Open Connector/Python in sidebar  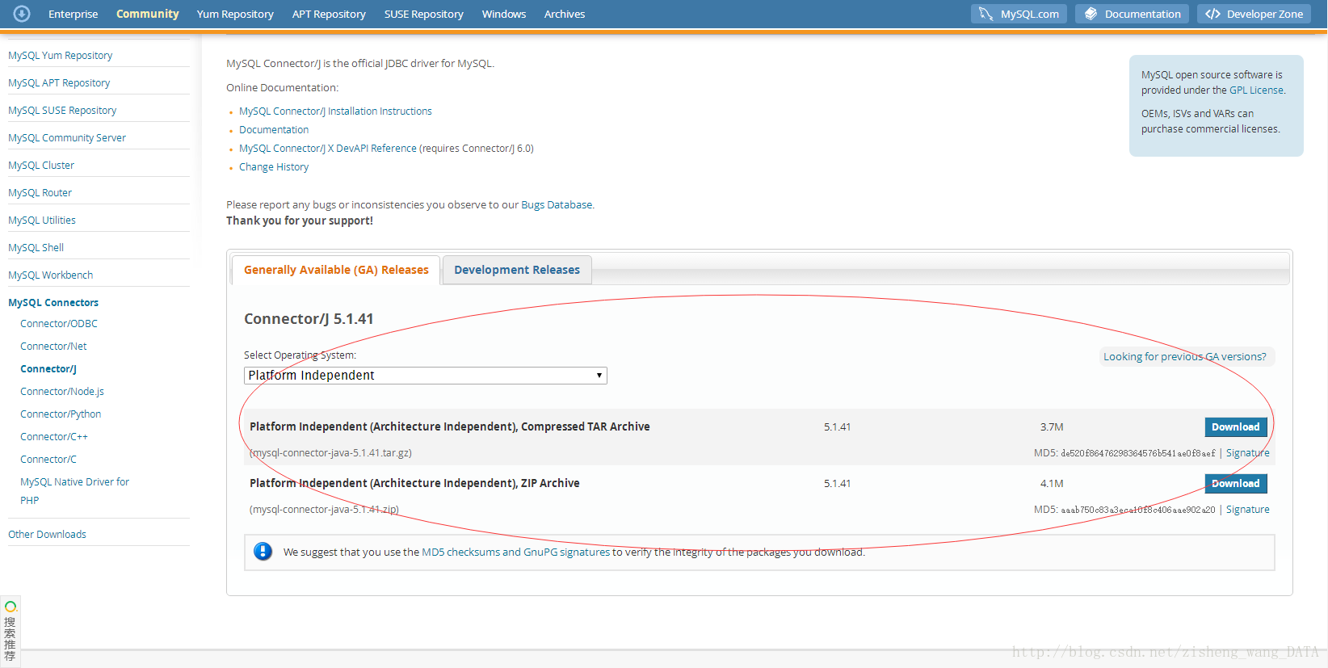pyautogui.click(x=61, y=414)
